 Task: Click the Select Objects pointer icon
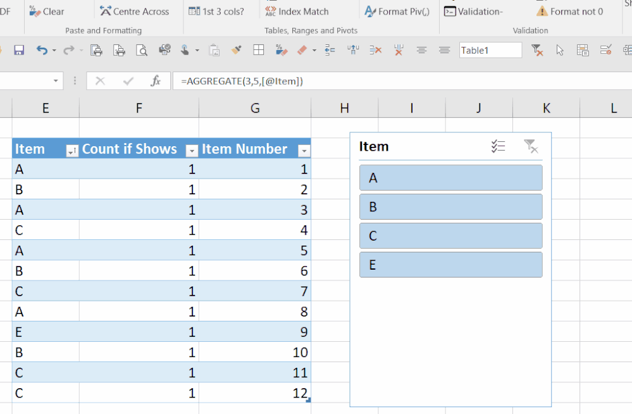click(560, 50)
